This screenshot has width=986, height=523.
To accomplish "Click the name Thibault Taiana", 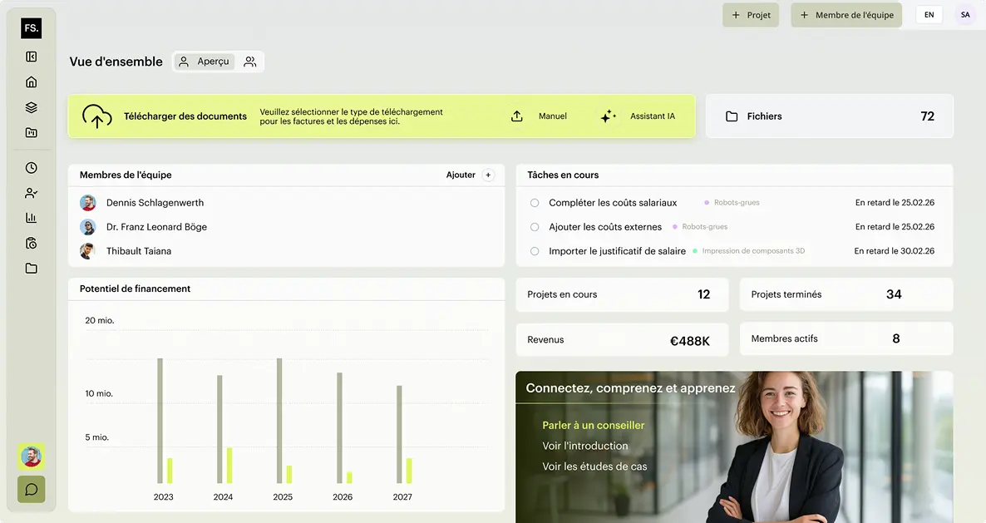I will pyautogui.click(x=138, y=251).
